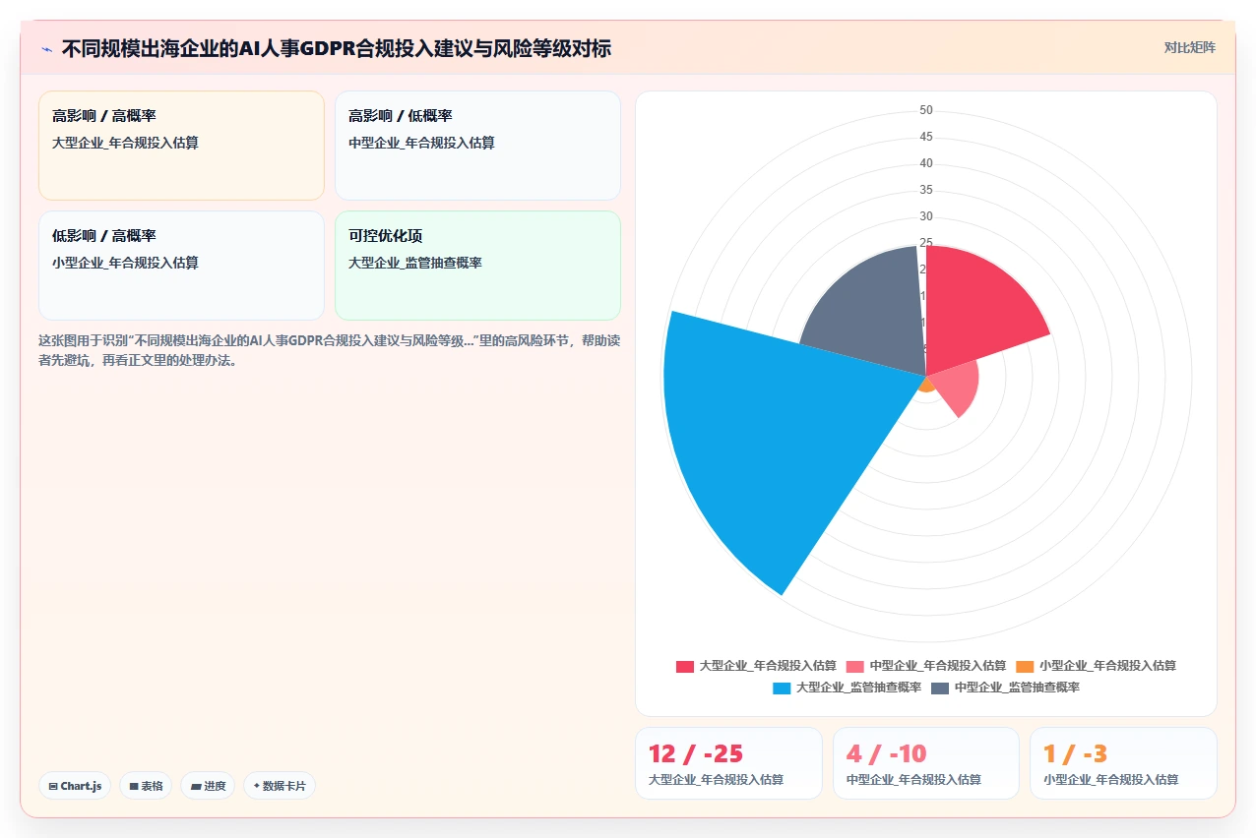1256x838 pixels.
Task: Click the chart title heading text
Action: point(337,48)
